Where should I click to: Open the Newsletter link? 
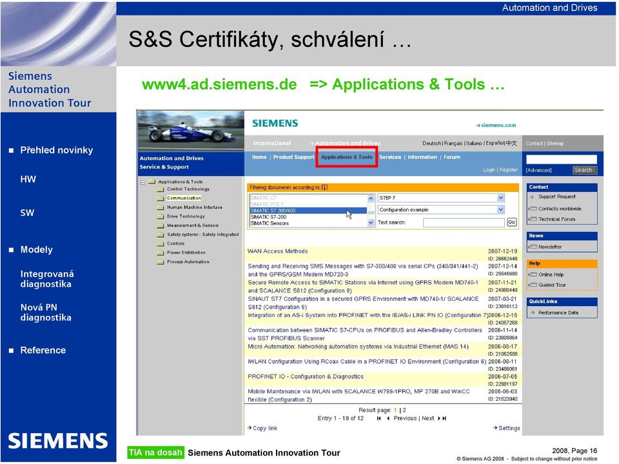[x=550, y=247]
